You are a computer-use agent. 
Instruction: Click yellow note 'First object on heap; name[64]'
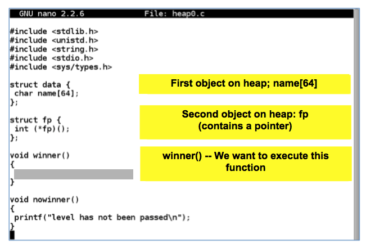(245, 84)
